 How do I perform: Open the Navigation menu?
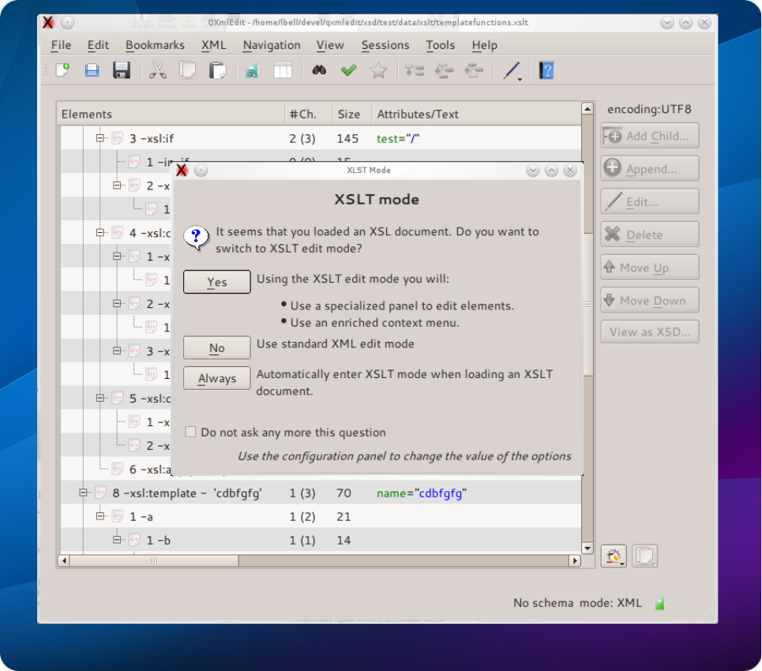point(271,45)
